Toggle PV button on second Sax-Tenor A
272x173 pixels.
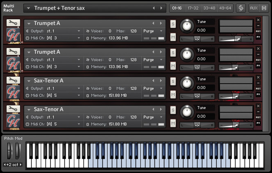tap(258, 123)
